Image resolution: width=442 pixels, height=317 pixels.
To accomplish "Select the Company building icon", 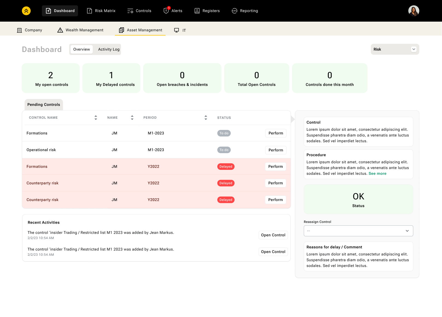I will [x=19, y=30].
